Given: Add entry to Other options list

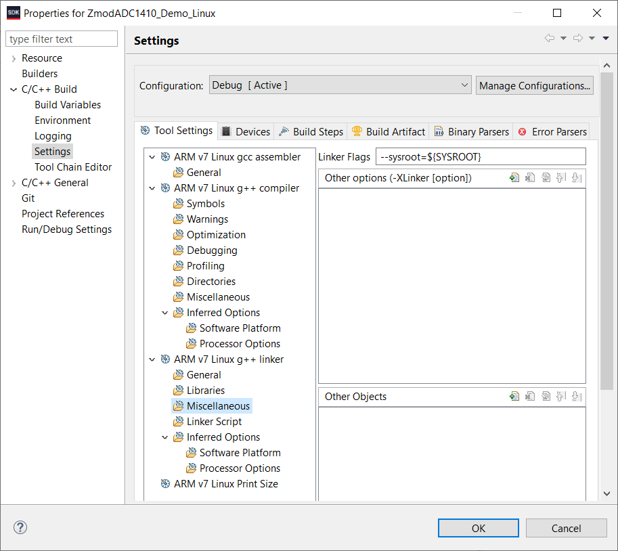Looking at the screenshot, I should coord(514,178).
